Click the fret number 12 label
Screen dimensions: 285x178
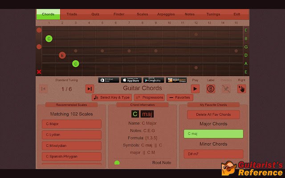[x=196, y=23]
